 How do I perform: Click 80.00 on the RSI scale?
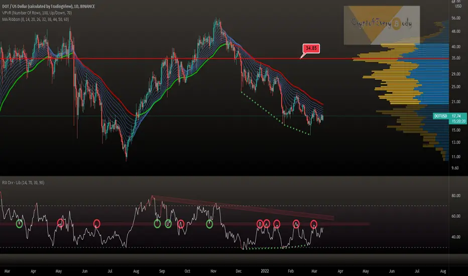tap(456, 196)
